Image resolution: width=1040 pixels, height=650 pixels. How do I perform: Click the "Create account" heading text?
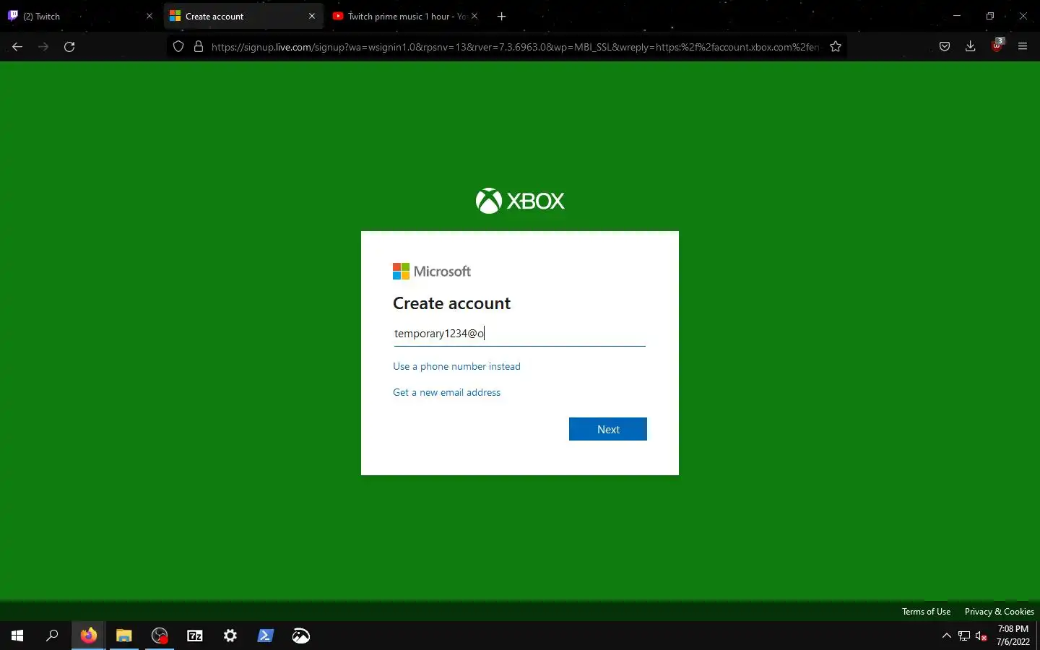451,303
